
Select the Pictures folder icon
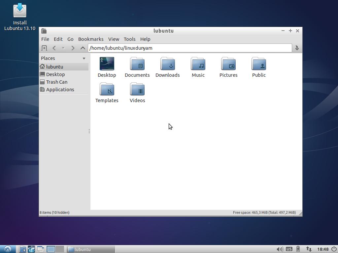coord(228,64)
